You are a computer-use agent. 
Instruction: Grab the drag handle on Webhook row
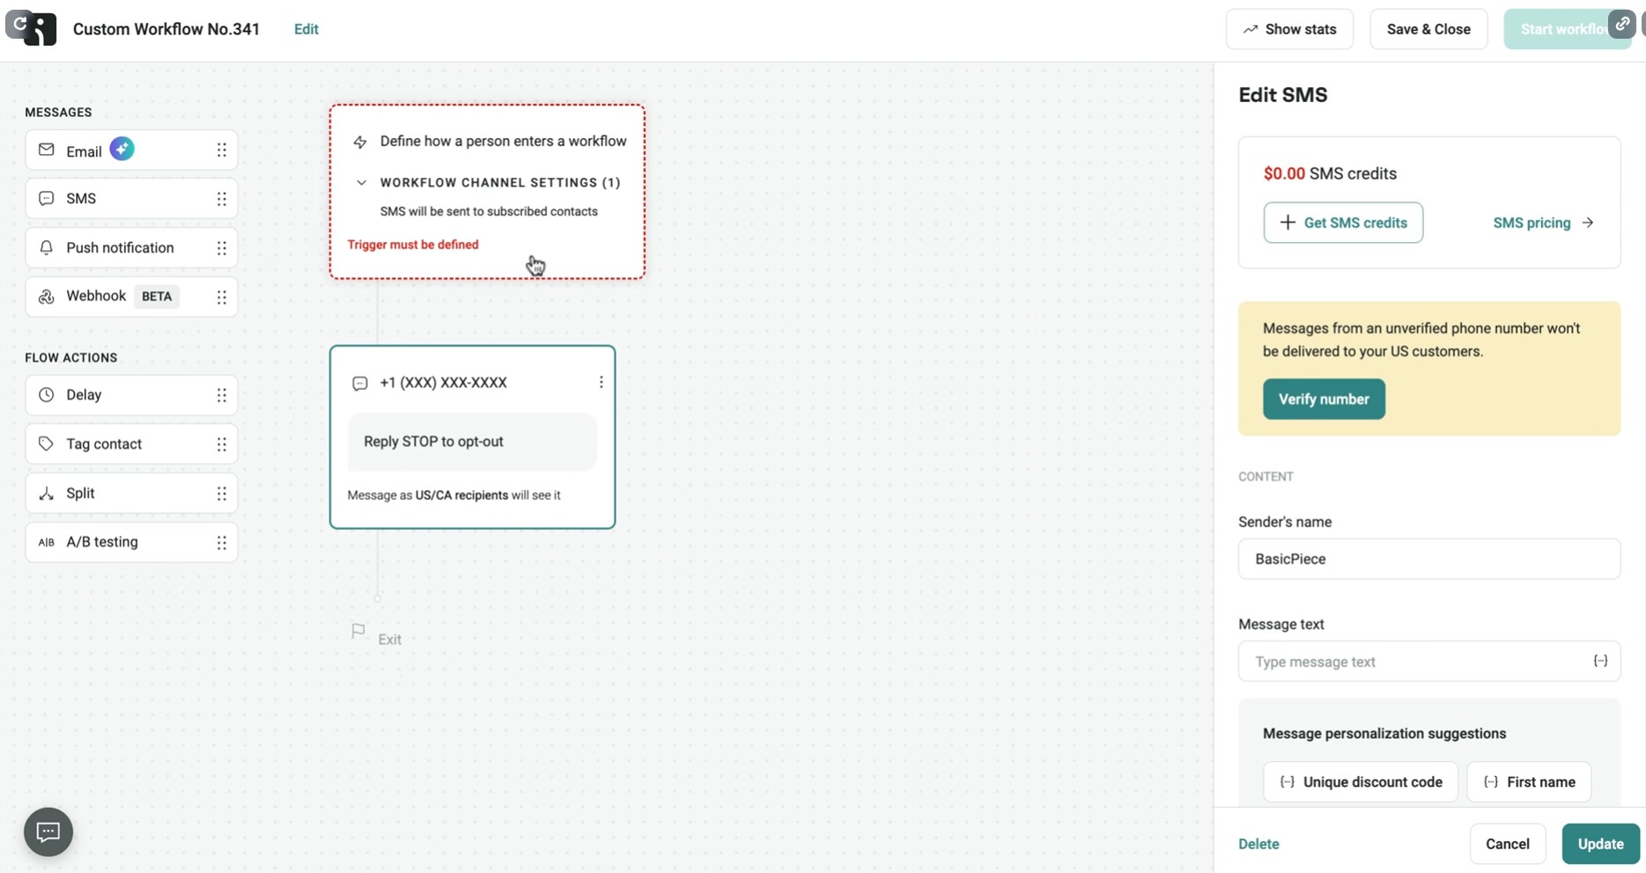click(222, 297)
